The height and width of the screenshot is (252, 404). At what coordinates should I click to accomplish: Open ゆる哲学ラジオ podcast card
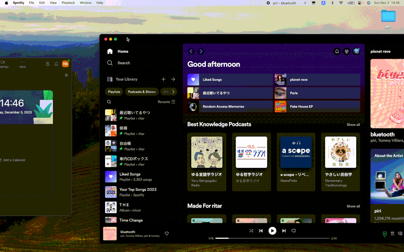(x=251, y=162)
